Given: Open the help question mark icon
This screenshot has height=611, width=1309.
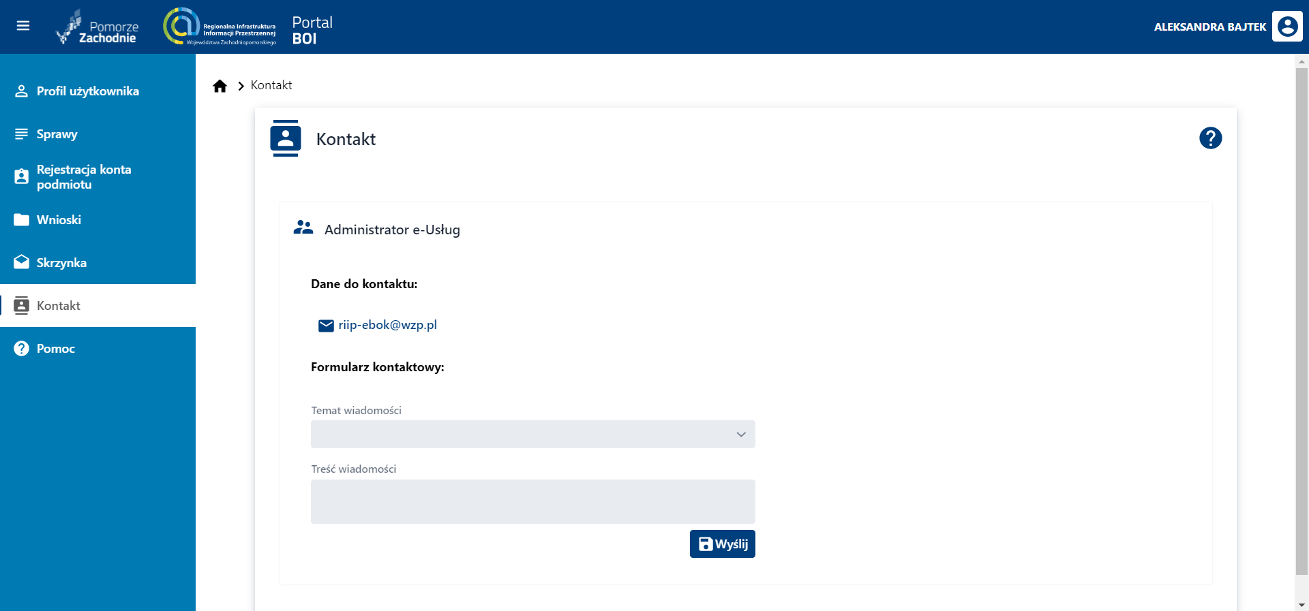Looking at the screenshot, I should click(x=1210, y=138).
